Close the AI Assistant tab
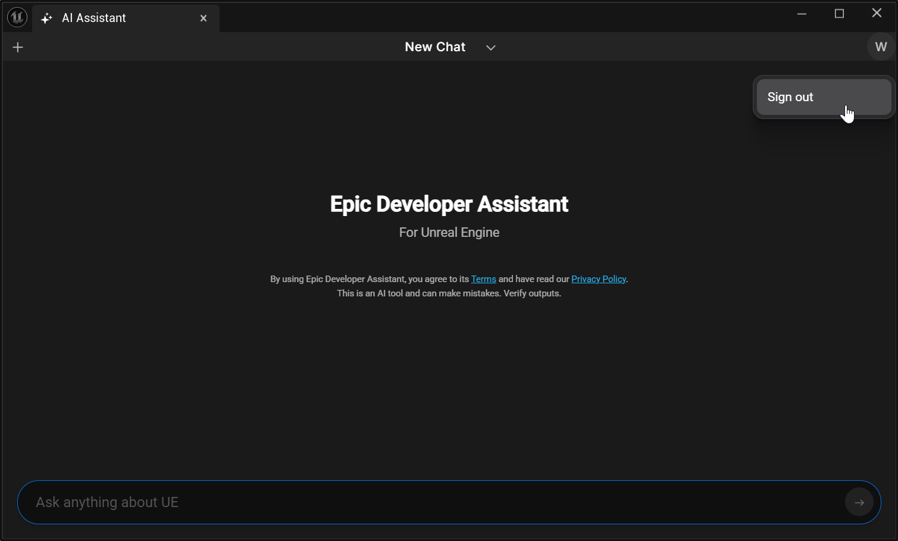The image size is (898, 541). point(204,18)
